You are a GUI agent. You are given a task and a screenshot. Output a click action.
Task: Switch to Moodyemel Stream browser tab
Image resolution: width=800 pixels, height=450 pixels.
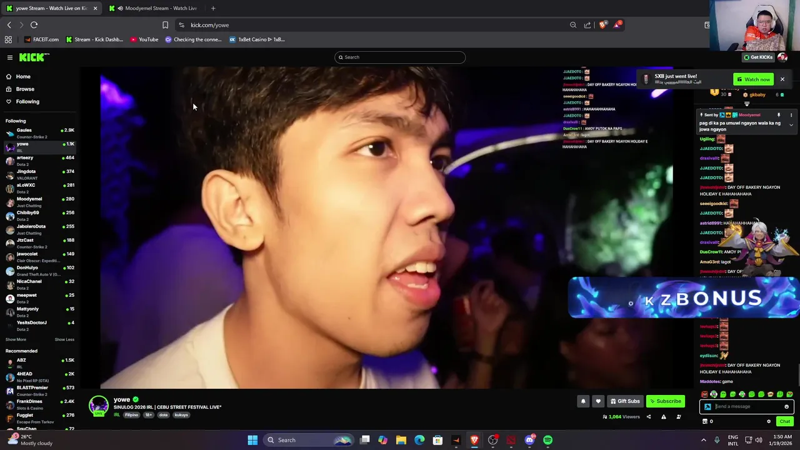pyautogui.click(x=155, y=8)
